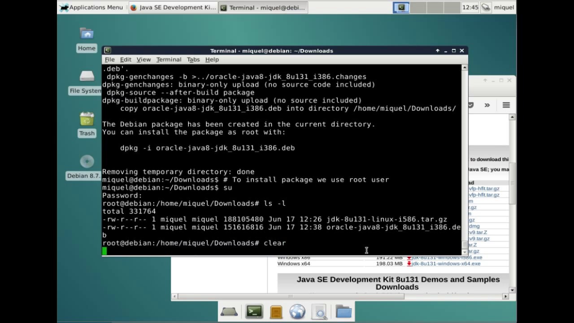Click the browser vertical scrollbar thumb
Image resolution: width=574 pixels, height=323 pixels.
(x=512, y=184)
